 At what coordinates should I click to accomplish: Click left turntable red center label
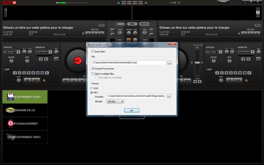coord(78,61)
